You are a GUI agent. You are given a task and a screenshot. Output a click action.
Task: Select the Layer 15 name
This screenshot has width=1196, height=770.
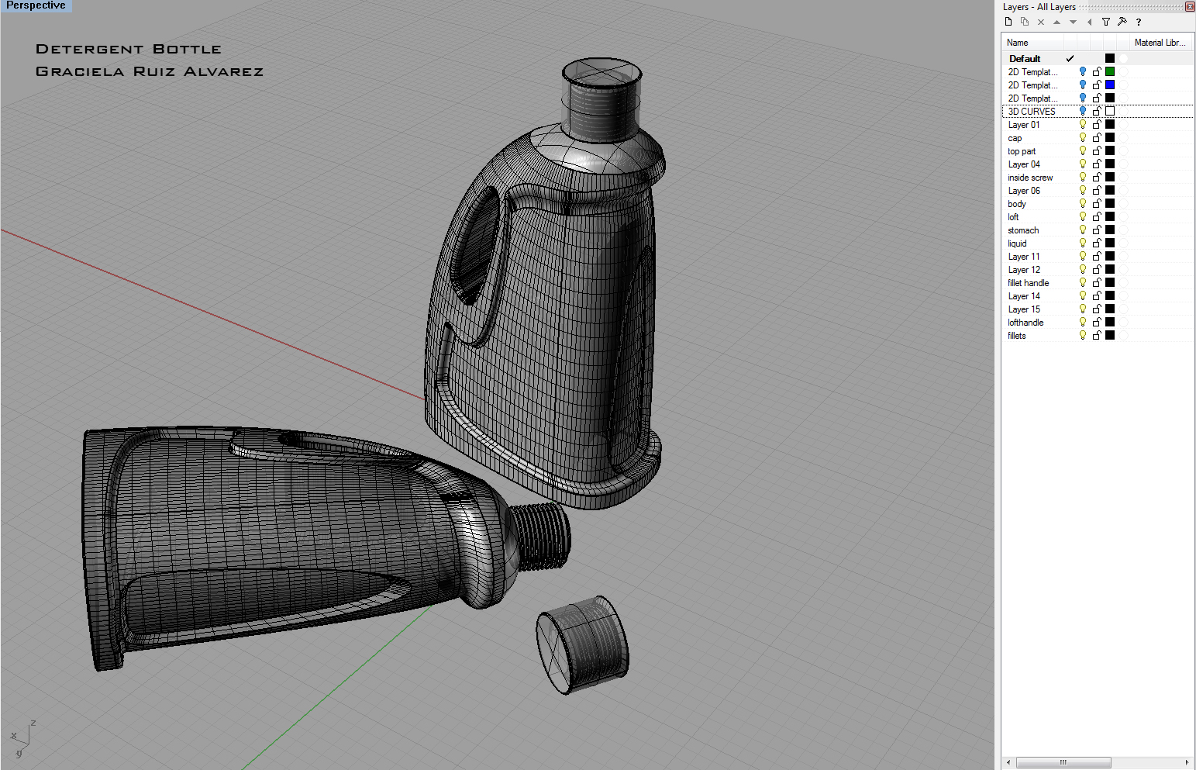coord(1024,309)
